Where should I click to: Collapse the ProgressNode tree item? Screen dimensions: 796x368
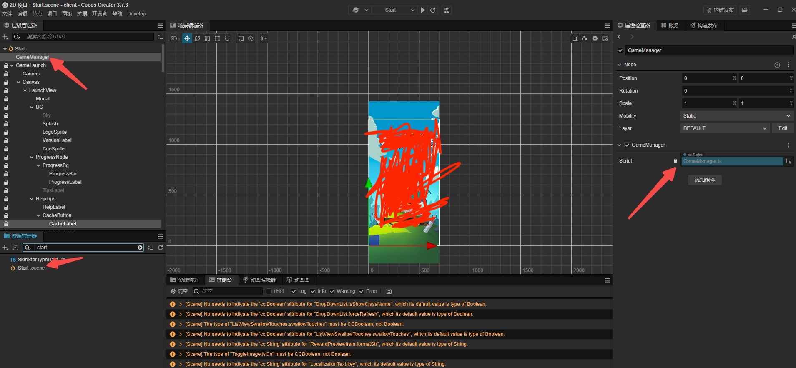point(32,157)
